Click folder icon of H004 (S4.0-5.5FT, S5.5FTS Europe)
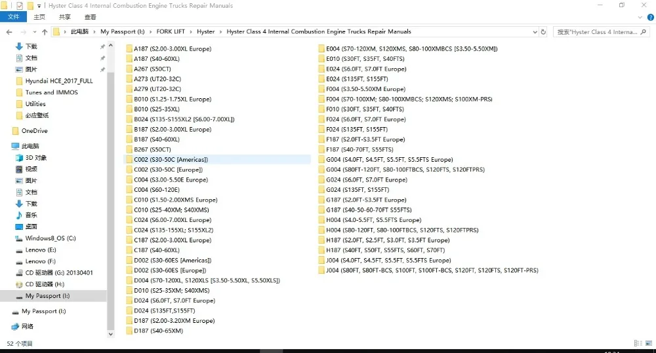Viewport: 656px width, 353px height. pos(321,220)
